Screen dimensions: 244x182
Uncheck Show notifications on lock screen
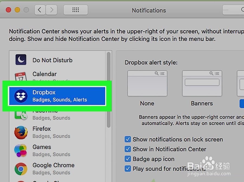tap(128, 139)
